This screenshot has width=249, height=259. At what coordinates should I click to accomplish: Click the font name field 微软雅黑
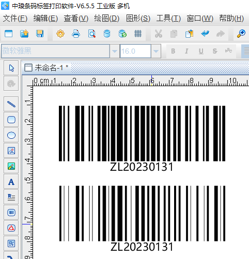tap(55, 51)
